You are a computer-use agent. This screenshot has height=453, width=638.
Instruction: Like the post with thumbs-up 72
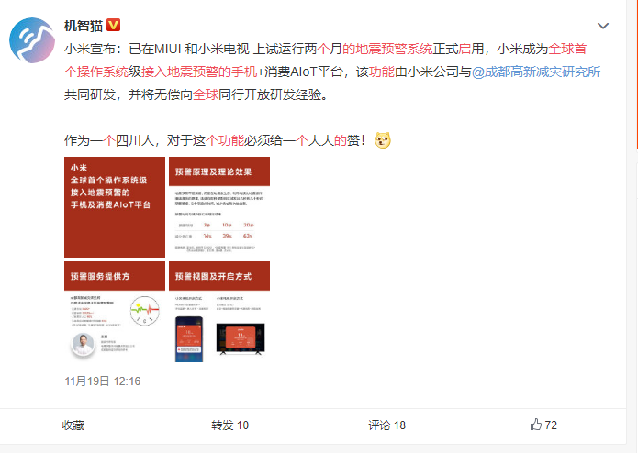click(543, 425)
